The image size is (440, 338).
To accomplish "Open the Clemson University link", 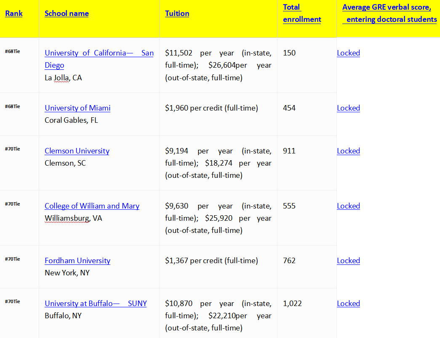I will click(x=77, y=151).
